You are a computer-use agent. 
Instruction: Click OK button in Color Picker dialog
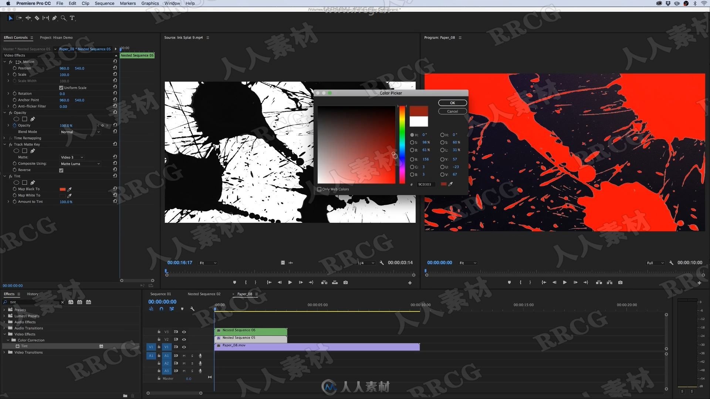[452, 103]
